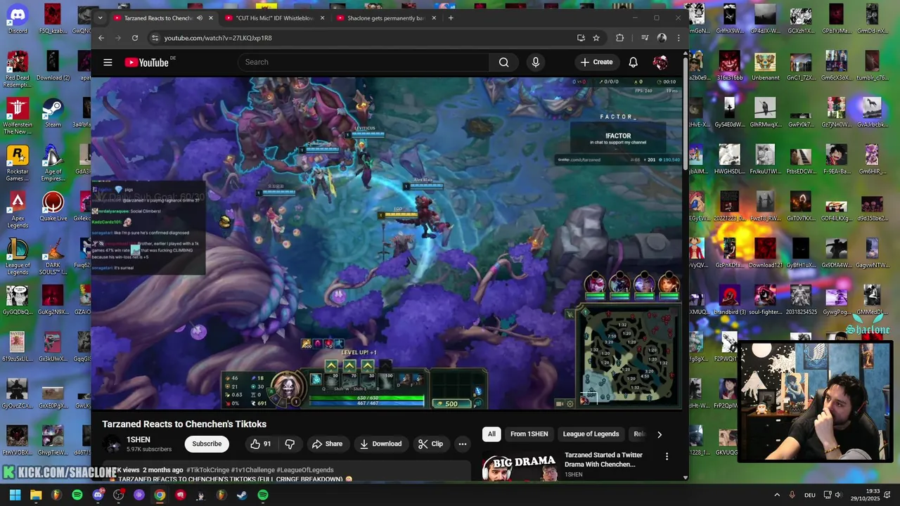Screen dimensions: 900x506
Task: Select Red Dead Redemption desktop icon
Action: tap(18, 70)
